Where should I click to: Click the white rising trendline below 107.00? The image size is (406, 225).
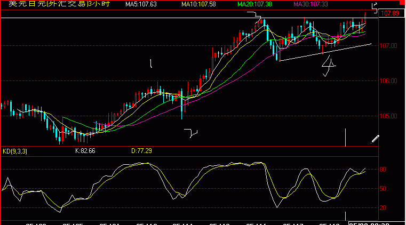coord(325,52)
